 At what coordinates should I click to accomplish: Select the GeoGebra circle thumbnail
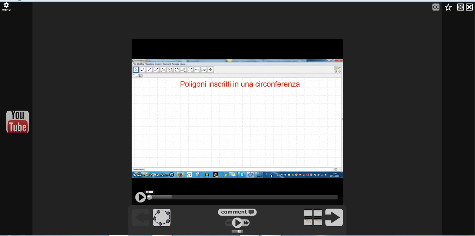click(x=161, y=217)
